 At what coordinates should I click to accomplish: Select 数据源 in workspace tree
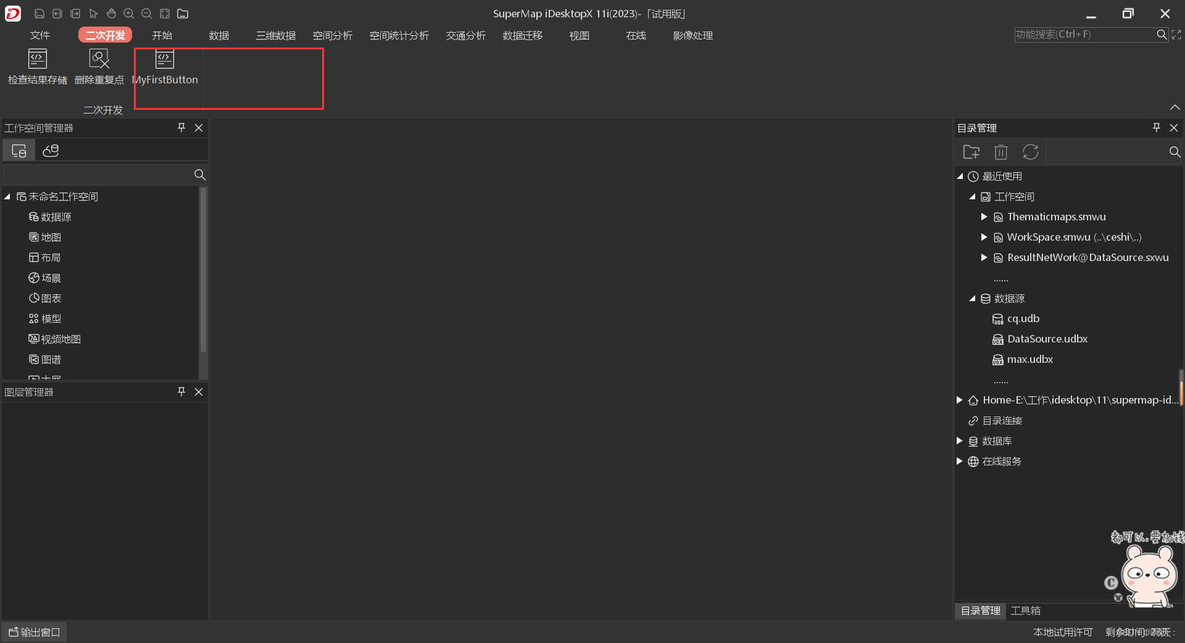click(x=50, y=217)
